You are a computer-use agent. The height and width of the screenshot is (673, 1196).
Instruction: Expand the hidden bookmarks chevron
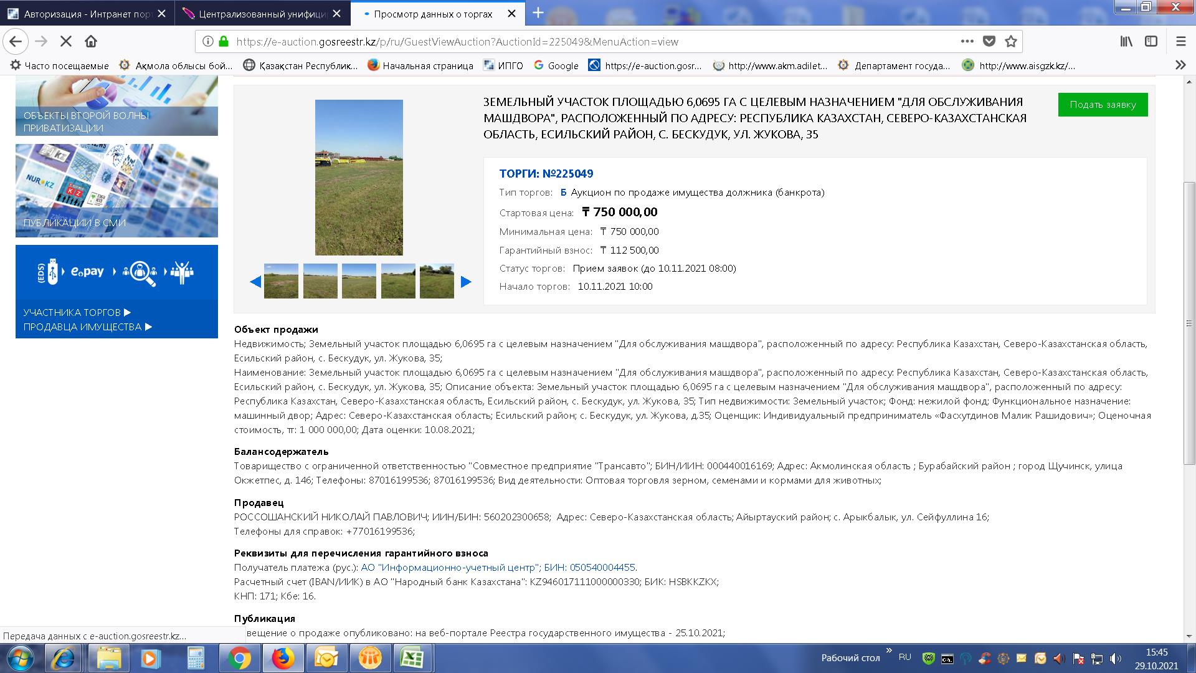pyautogui.click(x=1180, y=65)
